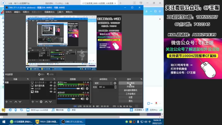Pop out the 来源 panel with its dock icon
222x125 pixels.
coord(54,79)
